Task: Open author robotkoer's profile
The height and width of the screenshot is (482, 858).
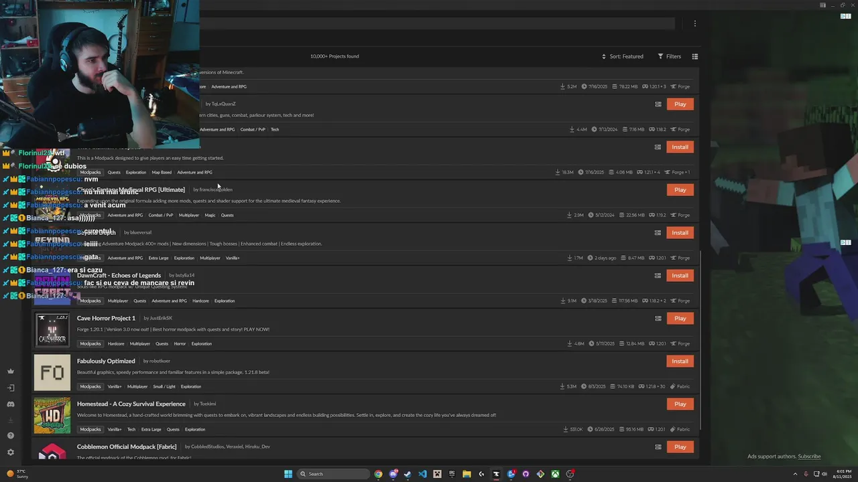Action: pos(161,361)
